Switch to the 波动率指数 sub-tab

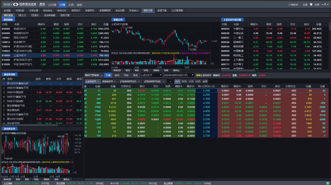point(50,15)
